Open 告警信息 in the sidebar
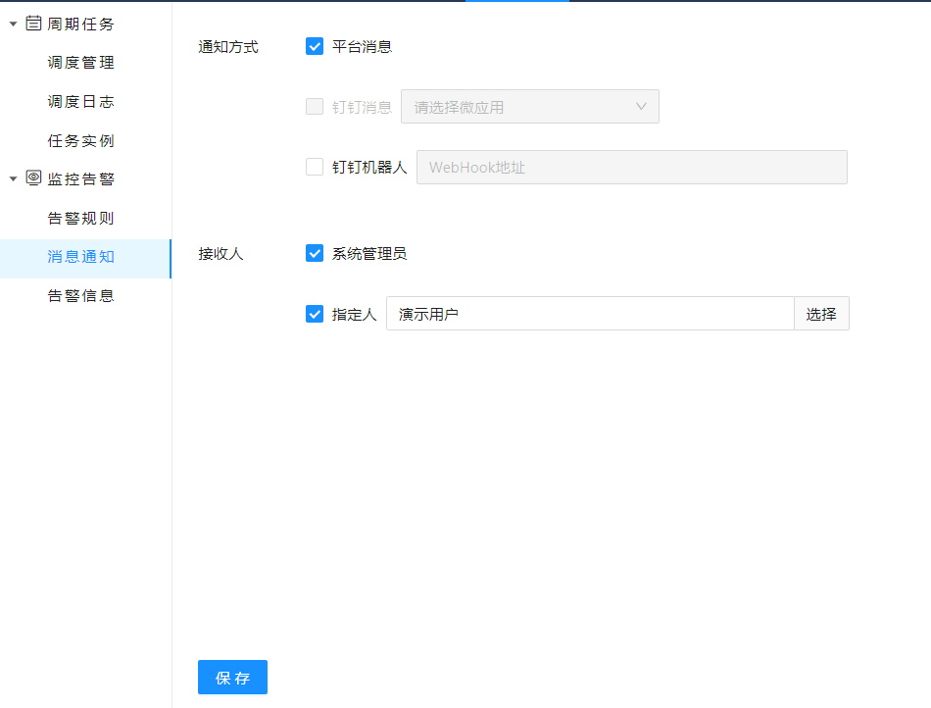The image size is (931, 708). tap(81, 295)
